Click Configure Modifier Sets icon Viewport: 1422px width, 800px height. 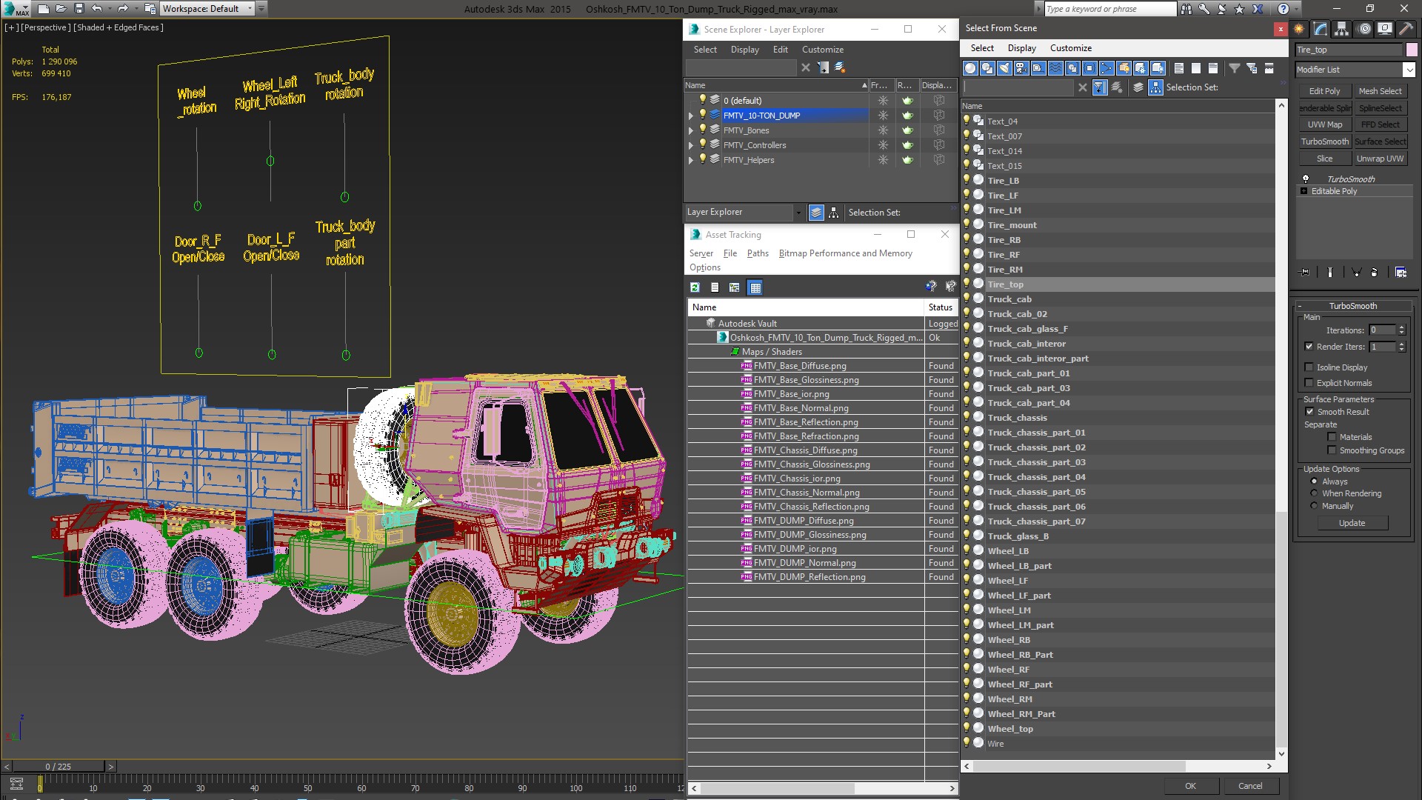[x=1401, y=273]
